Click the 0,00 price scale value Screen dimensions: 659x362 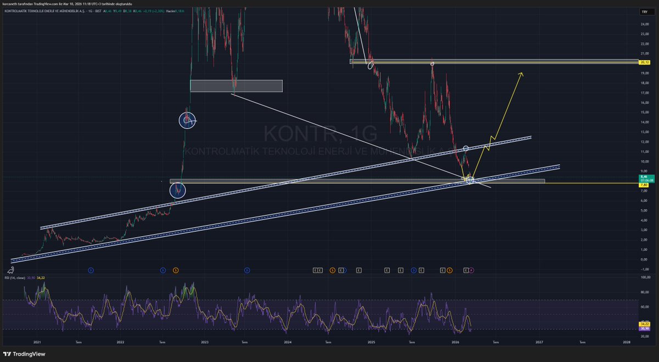click(645, 259)
